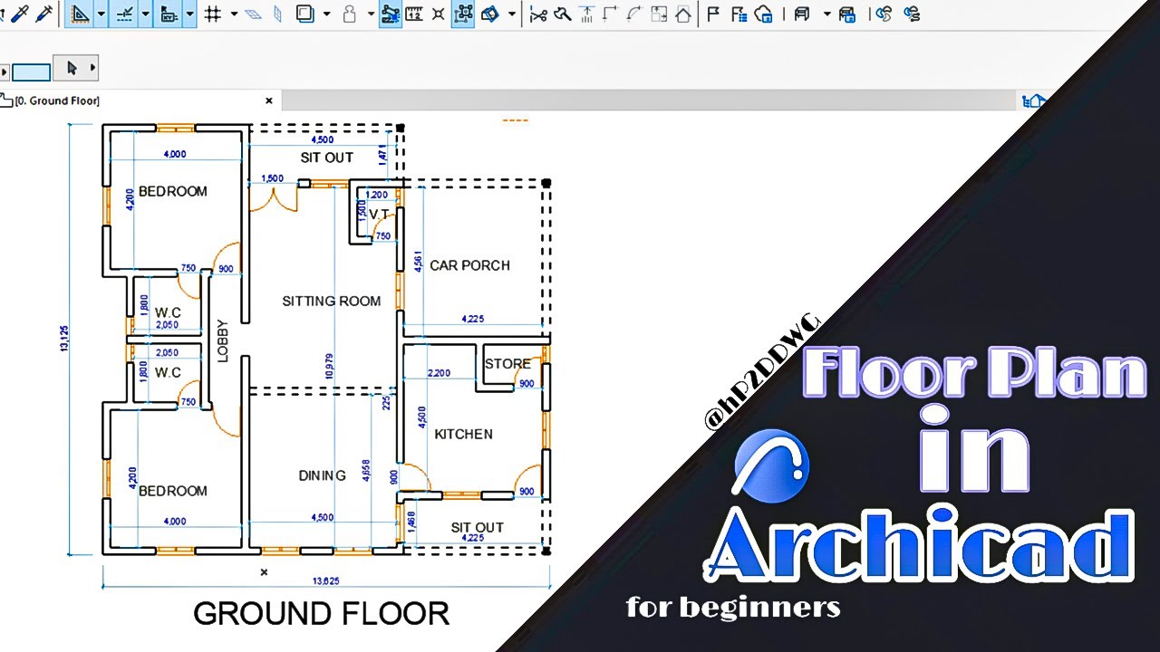Click the X-shaped icon beside the ruler

[x=439, y=14]
